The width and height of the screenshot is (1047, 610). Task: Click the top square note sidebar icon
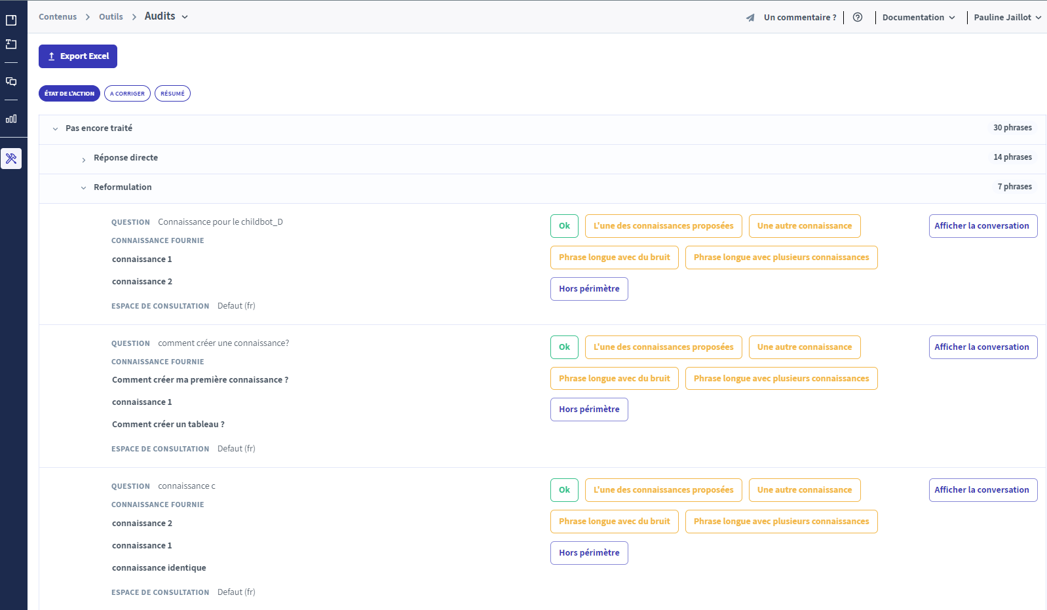11,20
